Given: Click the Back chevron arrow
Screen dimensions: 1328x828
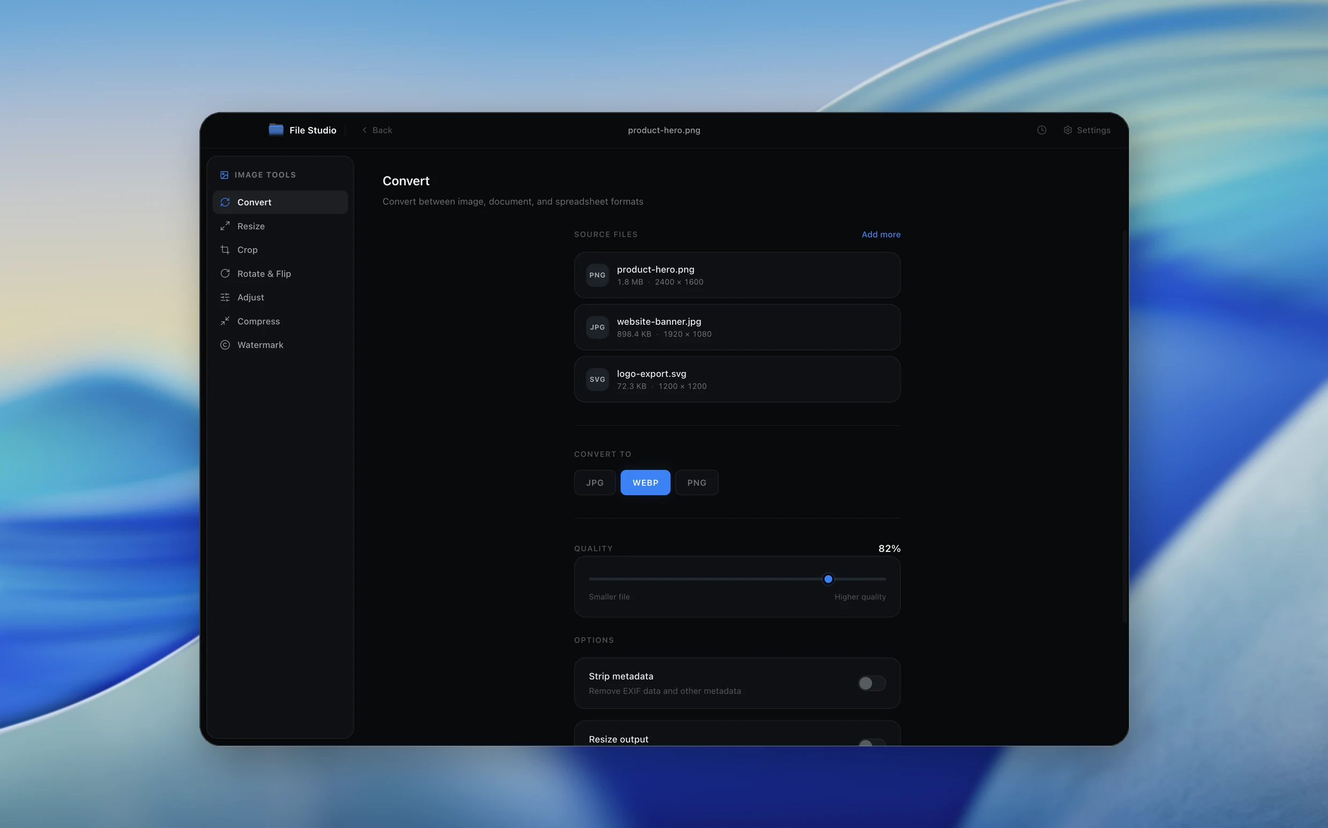Looking at the screenshot, I should click(364, 130).
